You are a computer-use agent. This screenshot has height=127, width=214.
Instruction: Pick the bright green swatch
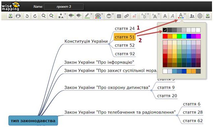(179, 36)
